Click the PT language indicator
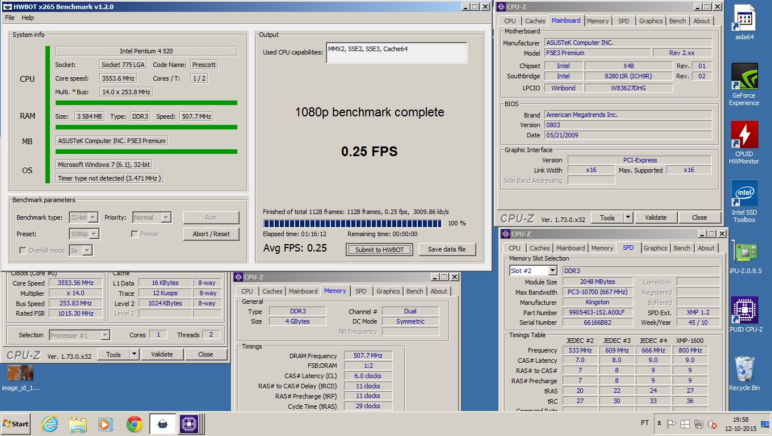The width and height of the screenshot is (772, 436). pyautogui.click(x=645, y=423)
